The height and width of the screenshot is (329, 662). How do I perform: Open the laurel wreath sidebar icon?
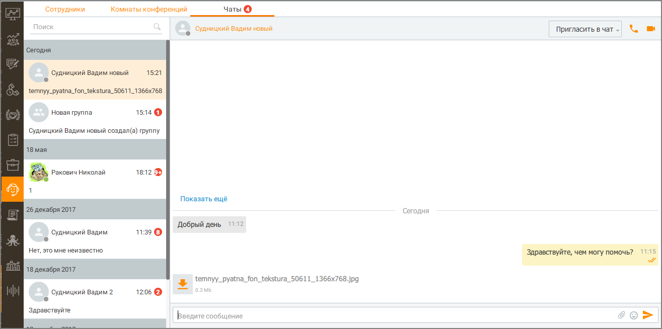pyautogui.click(x=13, y=115)
